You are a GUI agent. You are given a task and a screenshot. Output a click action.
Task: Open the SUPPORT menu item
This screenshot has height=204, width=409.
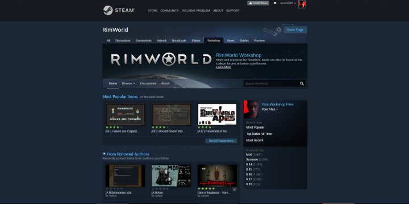tap(233, 11)
